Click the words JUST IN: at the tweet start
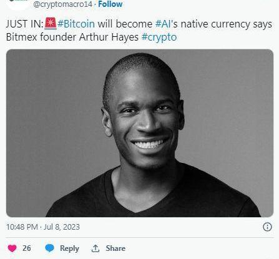279x259 pixels. point(24,24)
